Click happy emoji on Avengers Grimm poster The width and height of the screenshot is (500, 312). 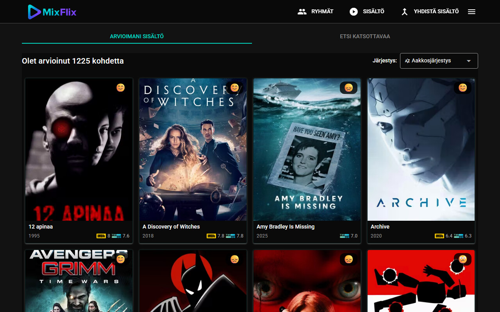[x=121, y=259]
